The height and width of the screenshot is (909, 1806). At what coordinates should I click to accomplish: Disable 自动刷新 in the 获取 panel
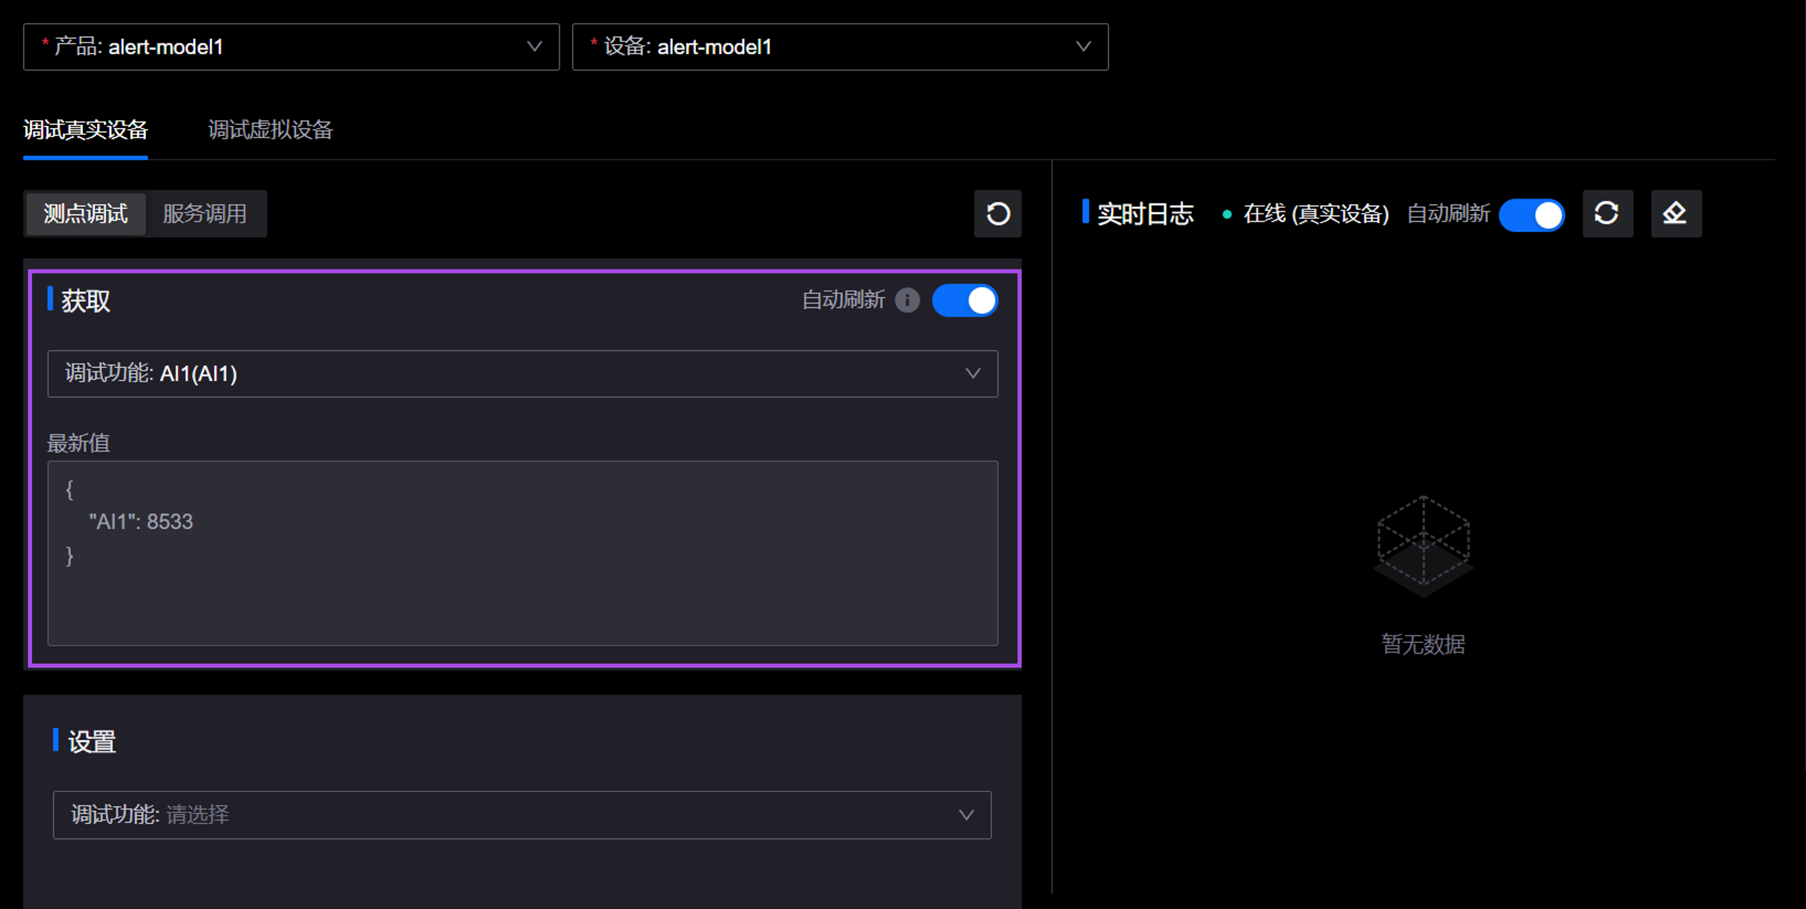pyautogui.click(x=965, y=300)
